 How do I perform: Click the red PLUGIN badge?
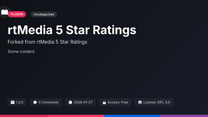(x=17, y=14)
